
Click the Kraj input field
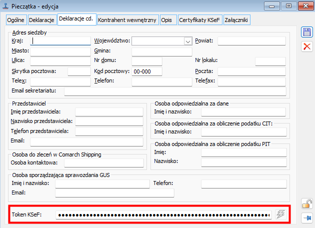(60, 41)
